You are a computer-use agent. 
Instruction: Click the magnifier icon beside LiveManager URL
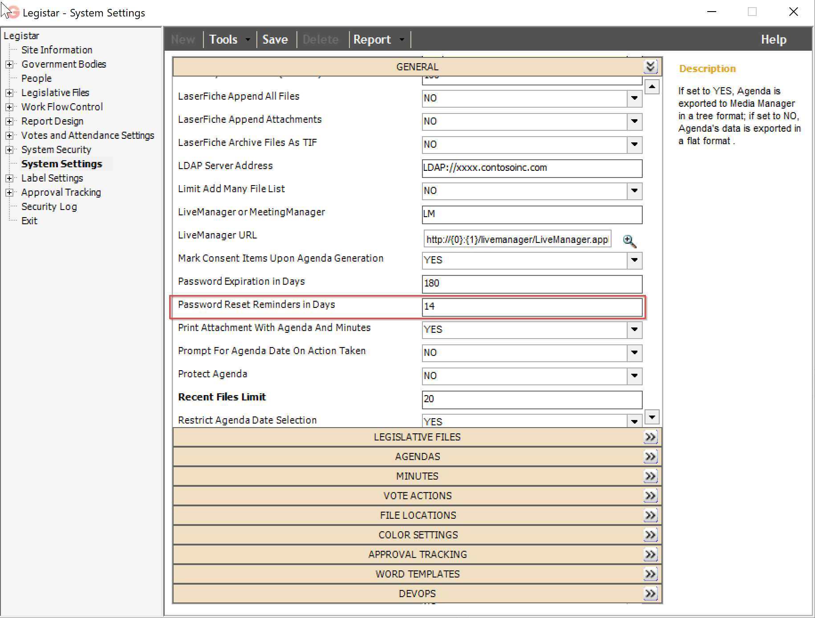point(629,242)
